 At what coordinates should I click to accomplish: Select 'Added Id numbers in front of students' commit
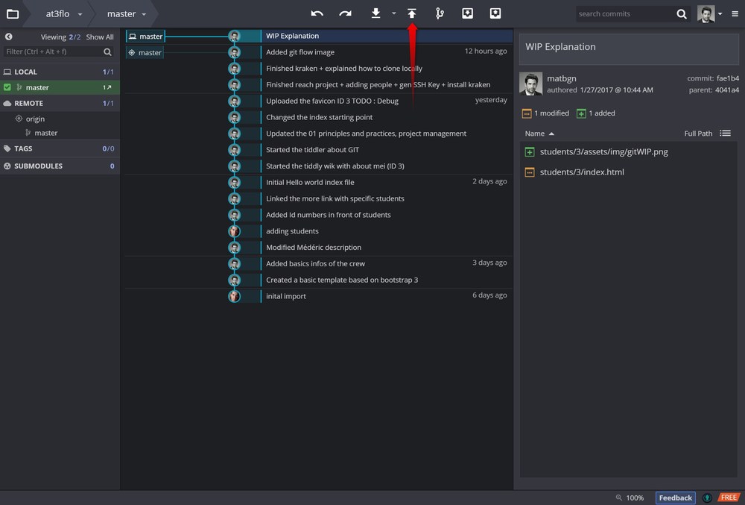(387, 215)
